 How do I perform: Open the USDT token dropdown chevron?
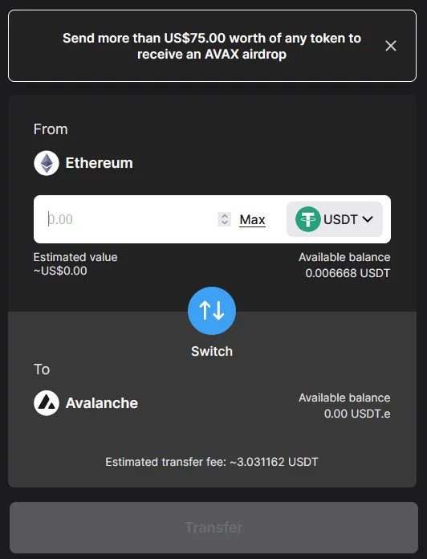pos(368,219)
